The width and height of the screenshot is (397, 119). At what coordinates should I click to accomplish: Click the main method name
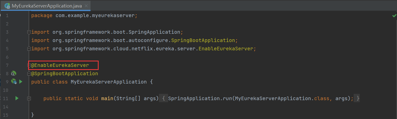[107, 98]
